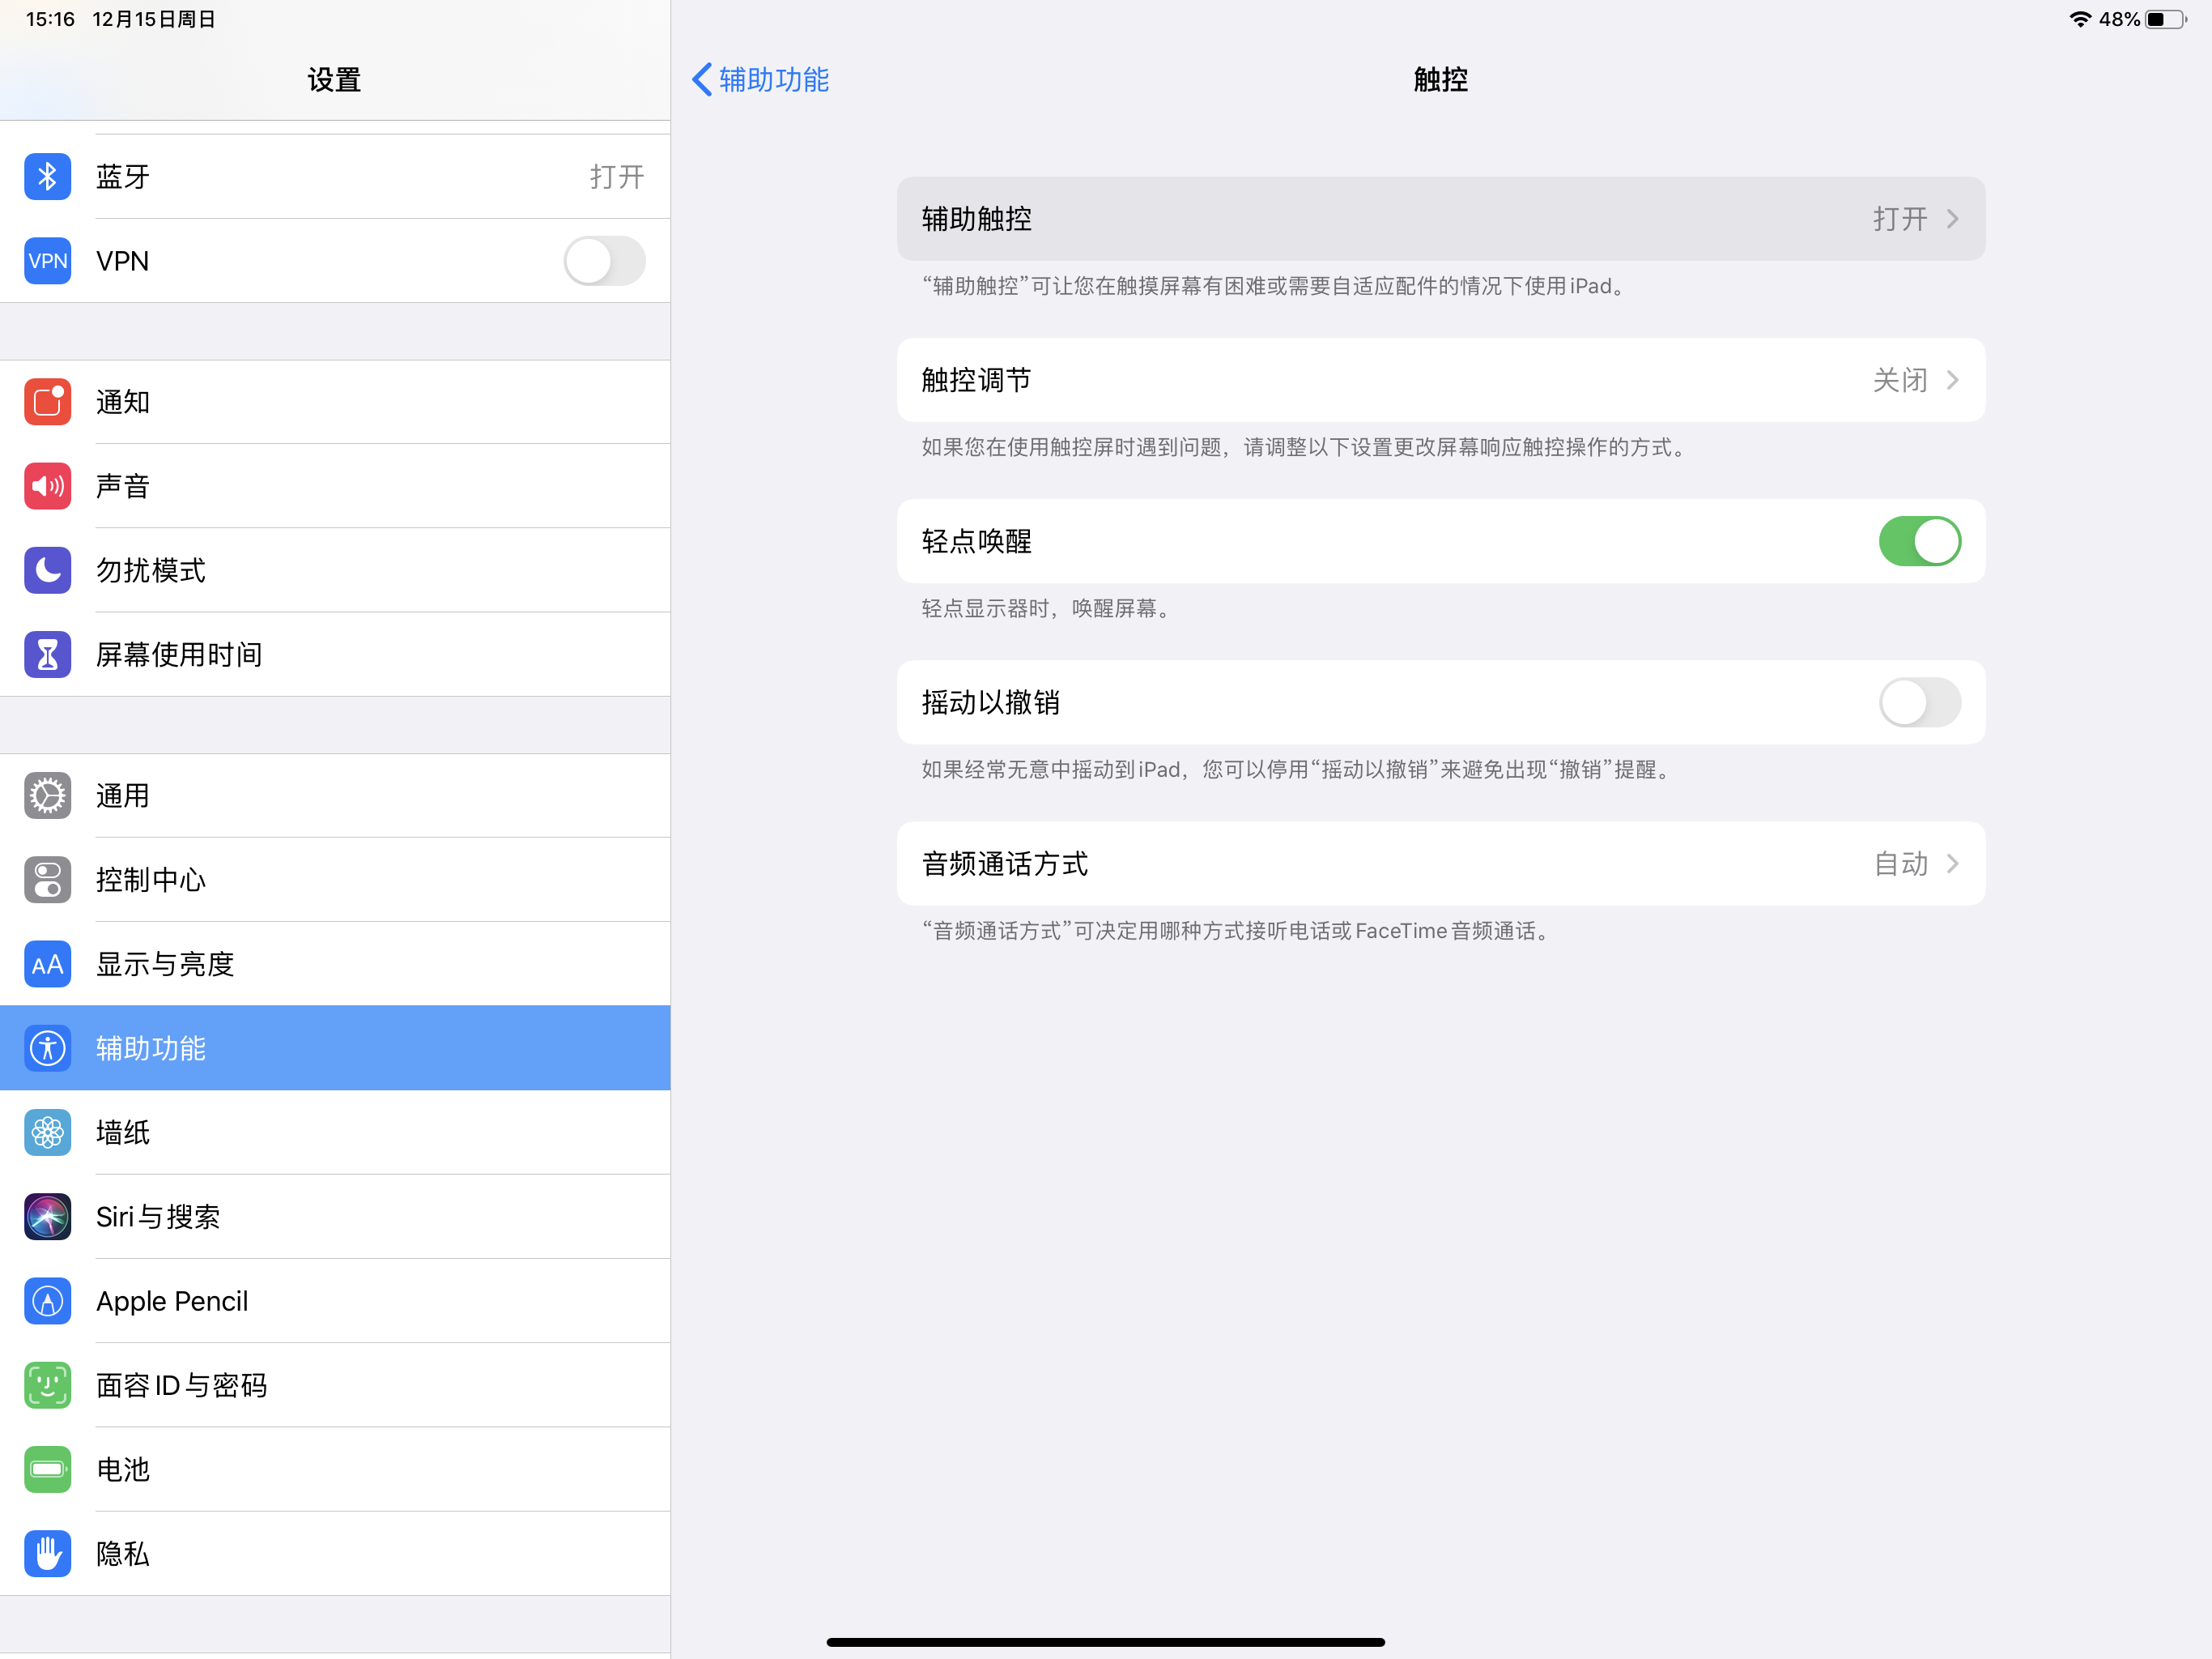Select the Siri 与搜索 icon
Screen dimensions: 2212x1659
tap(47, 1217)
